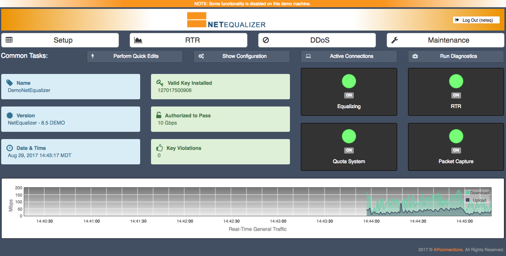Click the table grid icon beside Setup
This screenshot has height=256, width=506.
click(x=9, y=40)
